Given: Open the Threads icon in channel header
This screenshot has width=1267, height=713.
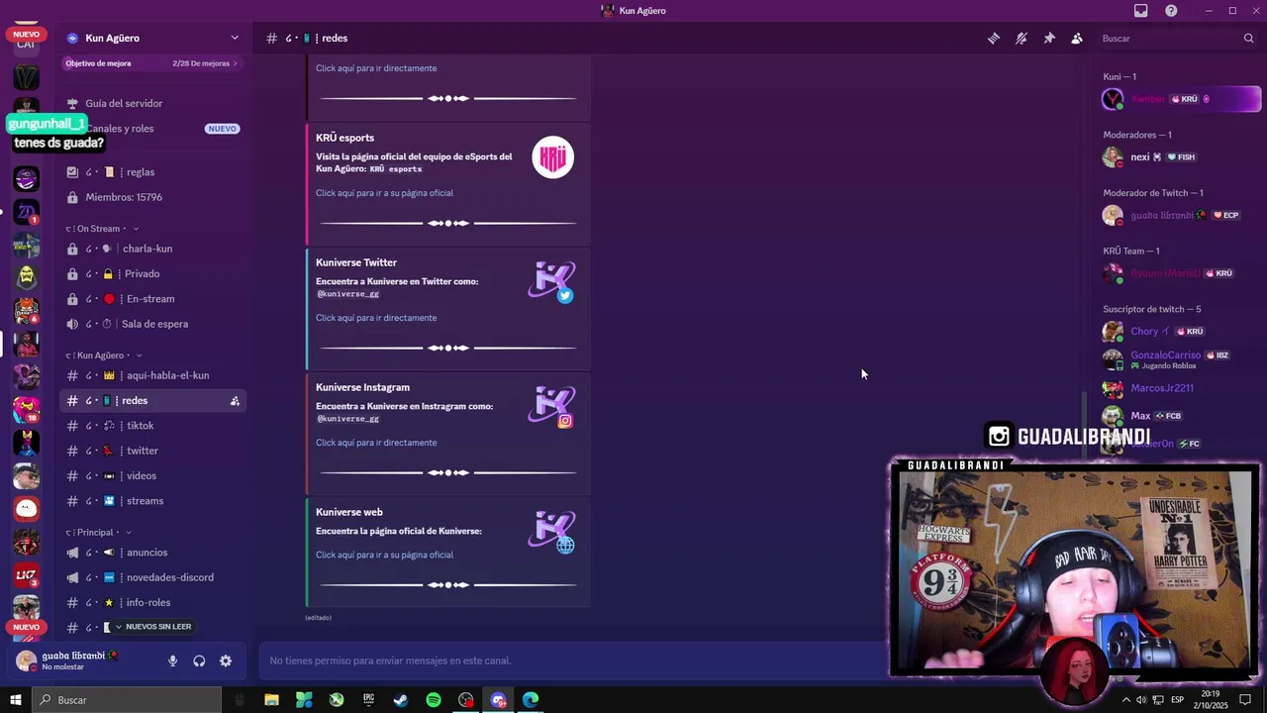Looking at the screenshot, I should 993,39.
